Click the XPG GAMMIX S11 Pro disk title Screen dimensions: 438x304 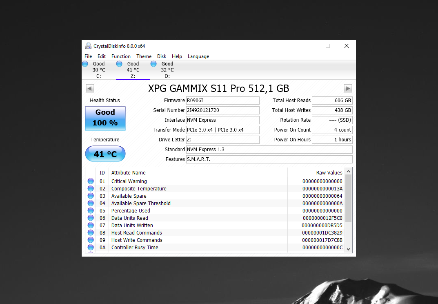coord(218,88)
